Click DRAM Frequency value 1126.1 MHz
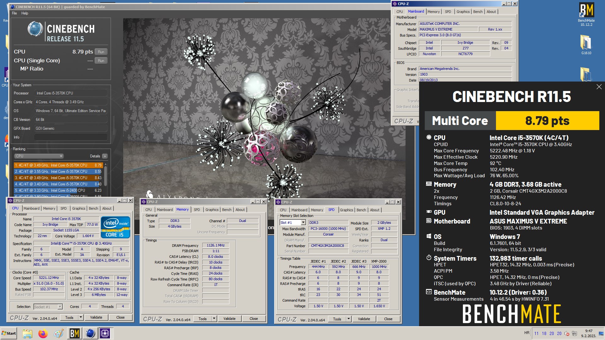Image resolution: width=605 pixels, height=340 pixels. (x=216, y=246)
